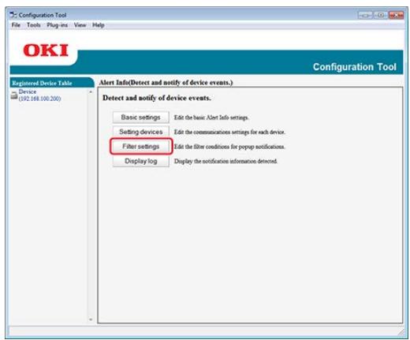This screenshot has height=340, width=410.
Task: Click the Display log button
Action: coord(141,161)
